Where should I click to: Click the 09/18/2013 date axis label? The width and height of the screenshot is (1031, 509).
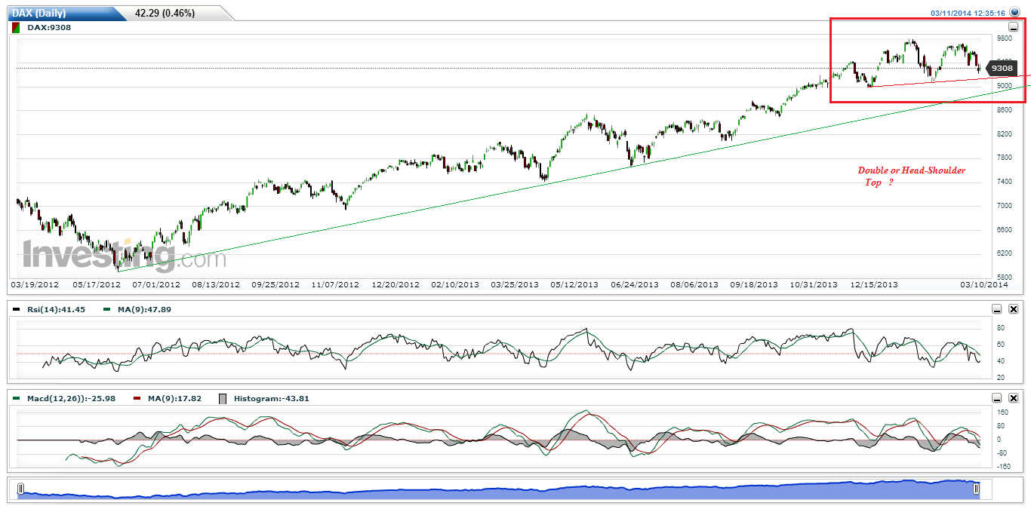(x=754, y=285)
